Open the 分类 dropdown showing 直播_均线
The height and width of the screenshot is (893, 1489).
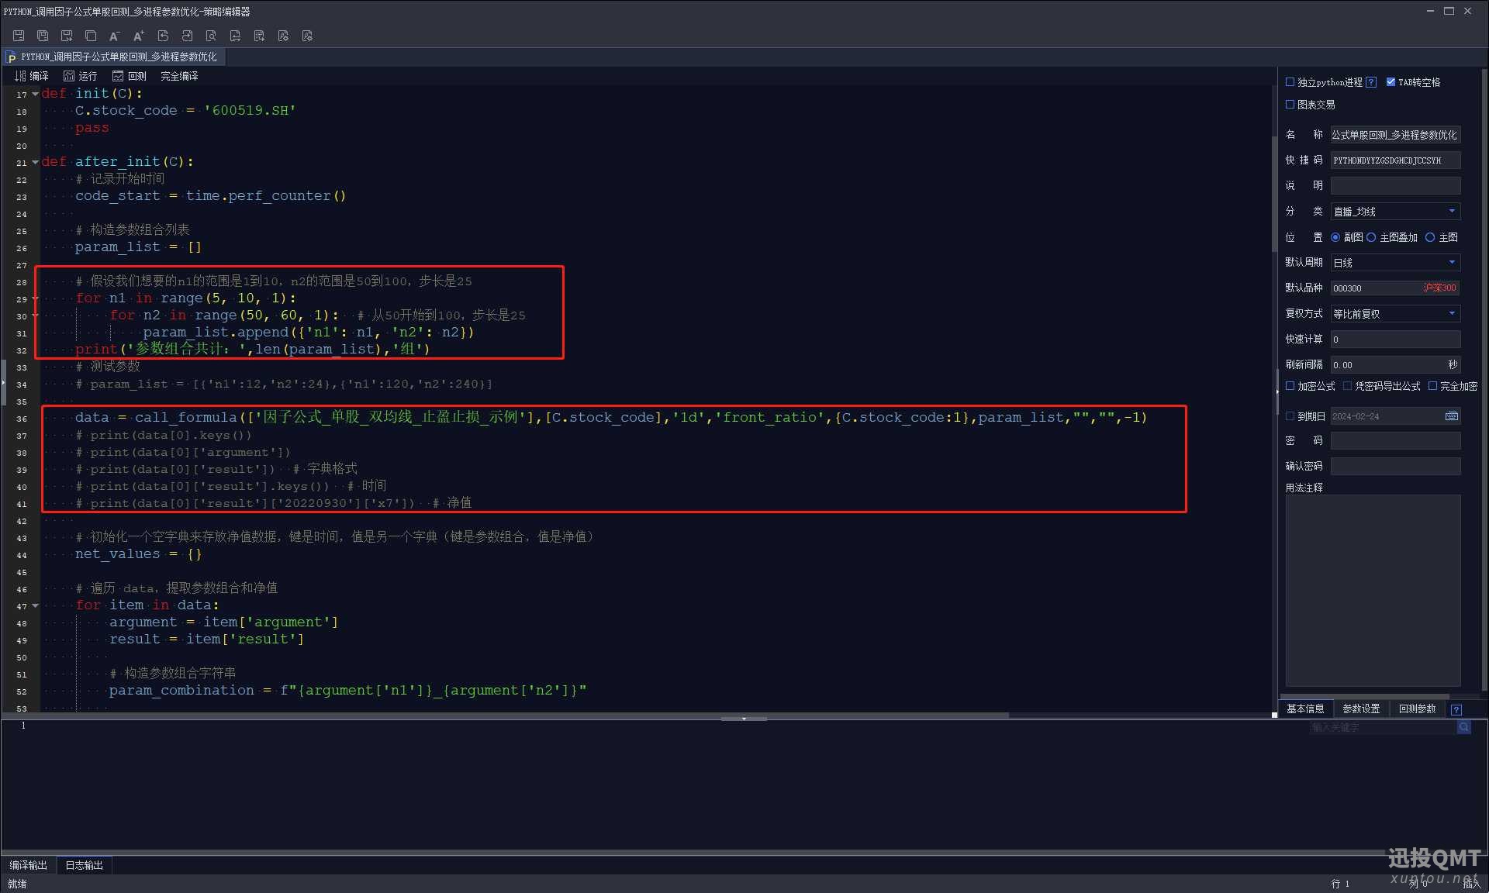[x=1395, y=212]
